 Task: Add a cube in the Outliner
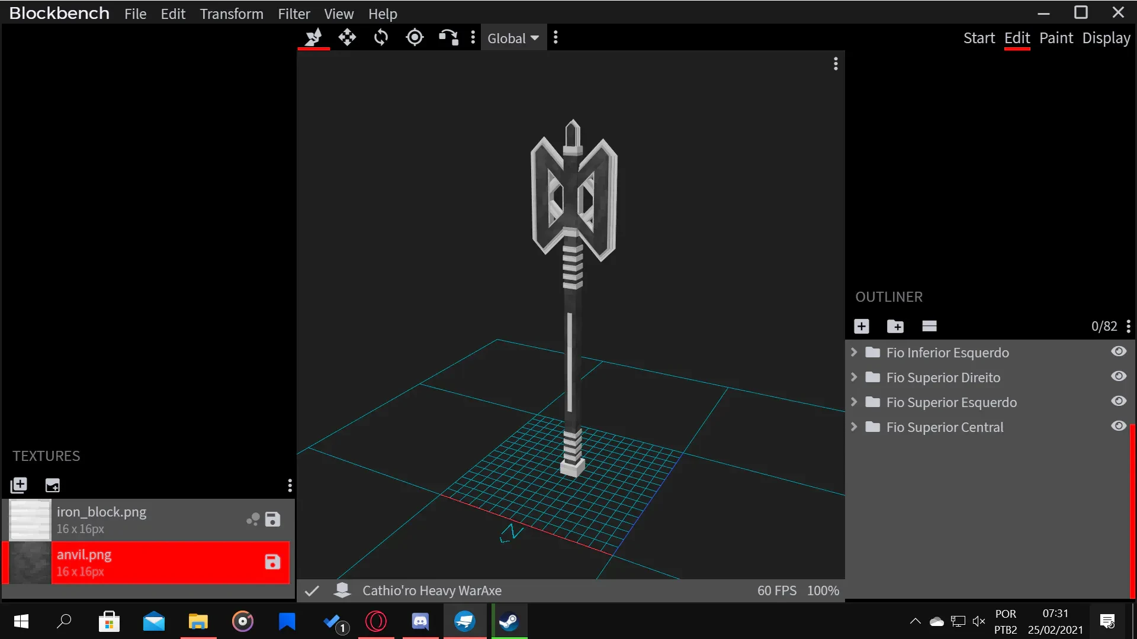pyautogui.click(x=862, y=326)
